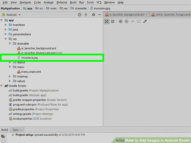Click the main breadcrumb

51,8
